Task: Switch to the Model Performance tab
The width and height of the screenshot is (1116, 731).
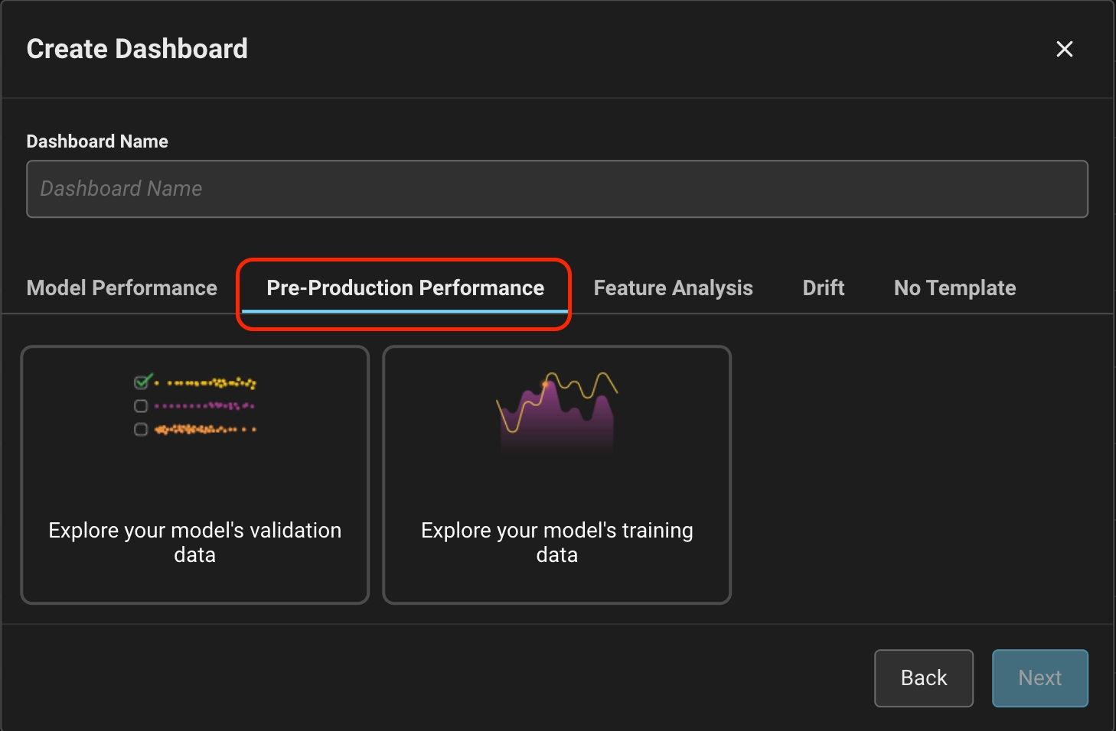Action: tap(122, 288)
